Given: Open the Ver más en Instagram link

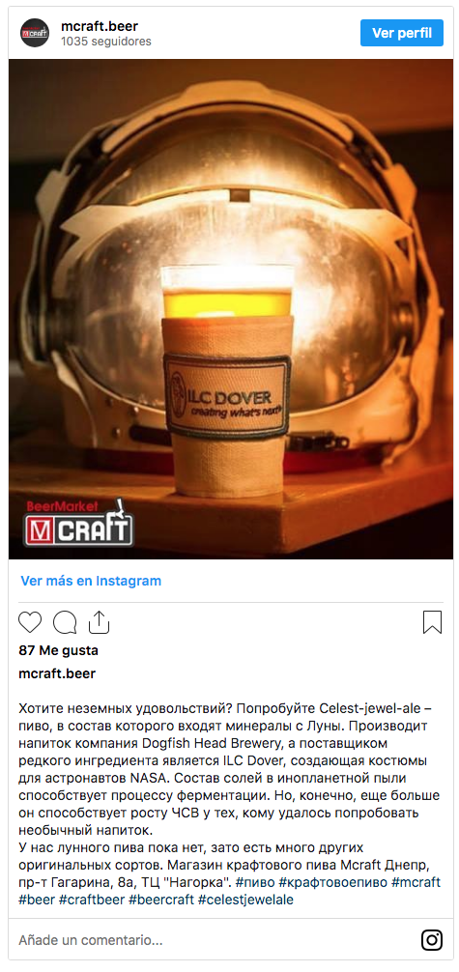Looking at the screenshot, I should pyautogui.click(x=91, y=581).
